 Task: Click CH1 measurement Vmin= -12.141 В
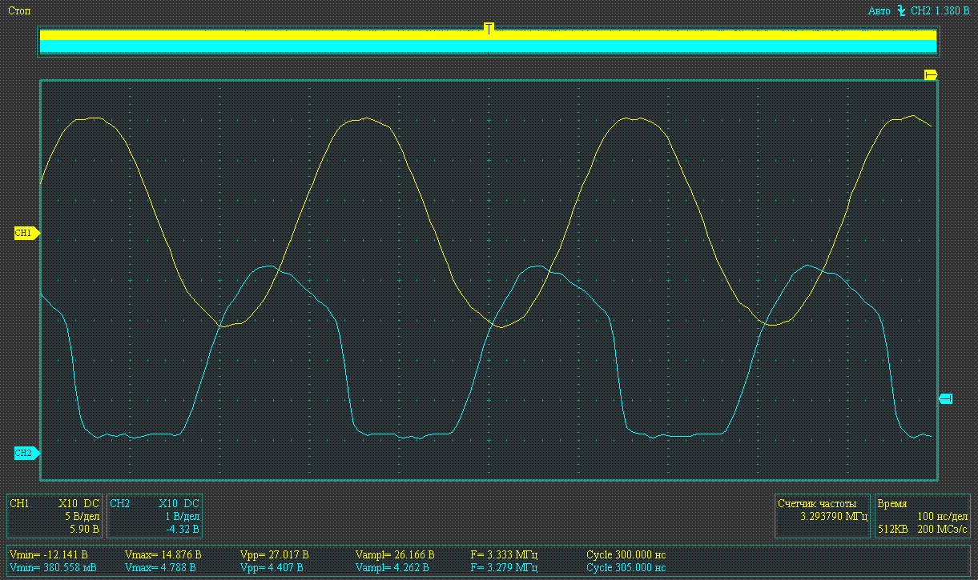[x=48, y=554]
